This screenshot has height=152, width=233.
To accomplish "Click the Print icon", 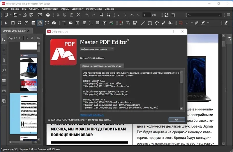I will point(48,15).
